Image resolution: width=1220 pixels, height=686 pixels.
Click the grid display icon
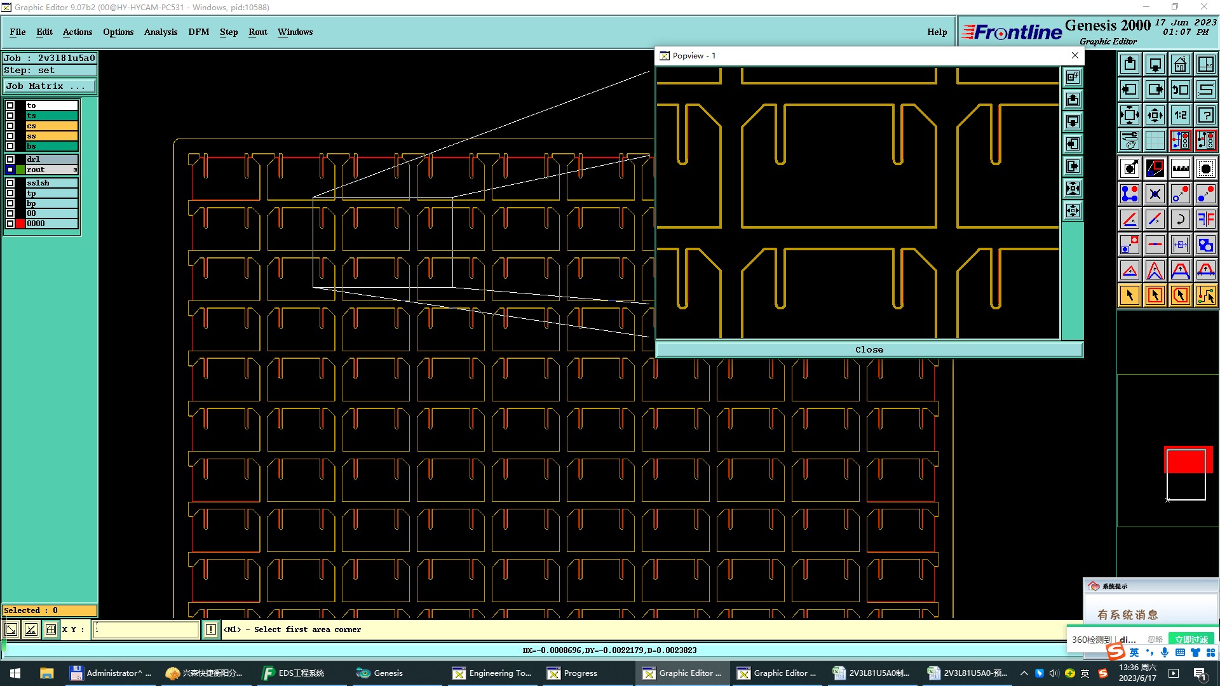tap(1155, 140)
